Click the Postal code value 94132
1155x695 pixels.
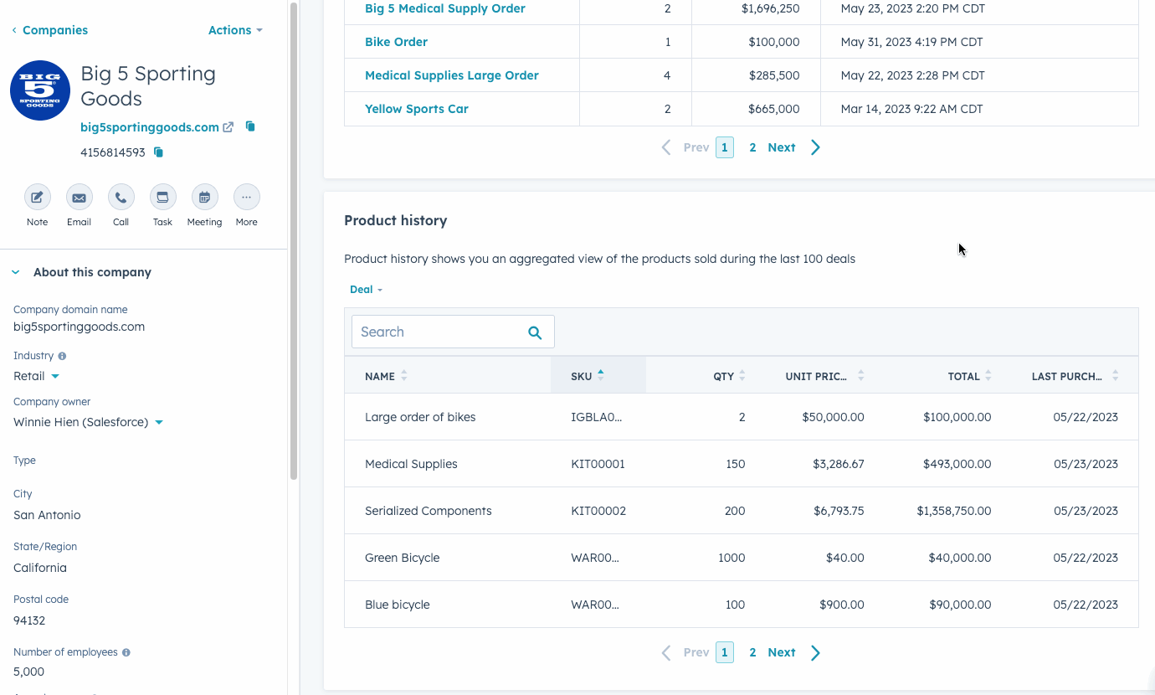[29, 620]
